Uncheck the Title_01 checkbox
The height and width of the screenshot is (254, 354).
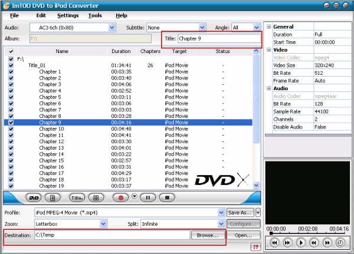point(11,65)
